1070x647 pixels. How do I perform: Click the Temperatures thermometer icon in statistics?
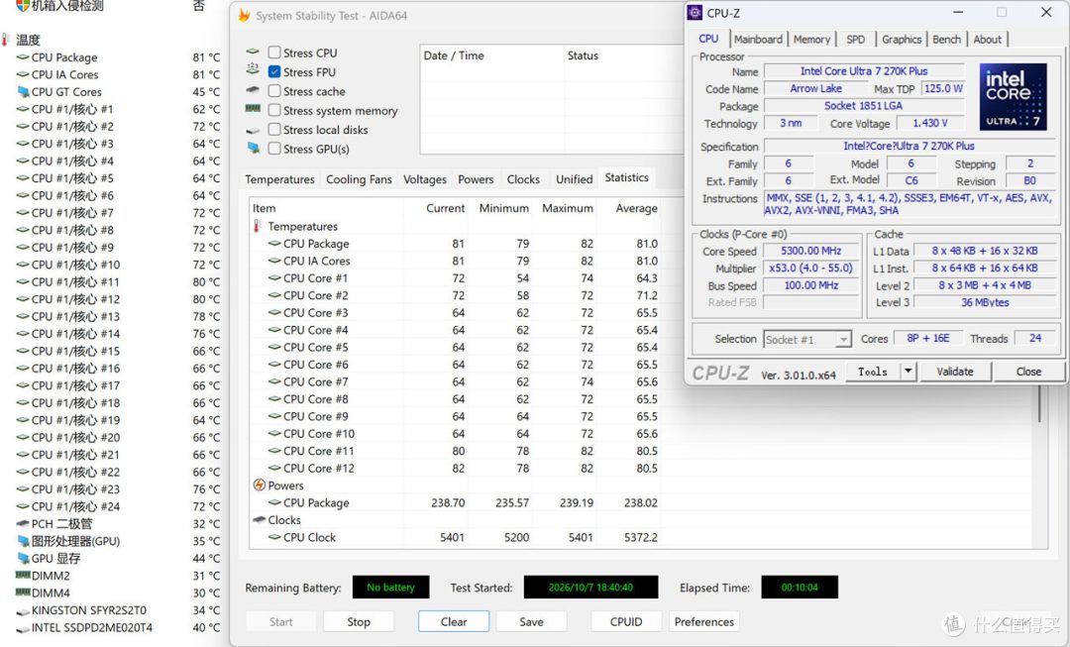[258, 226]
